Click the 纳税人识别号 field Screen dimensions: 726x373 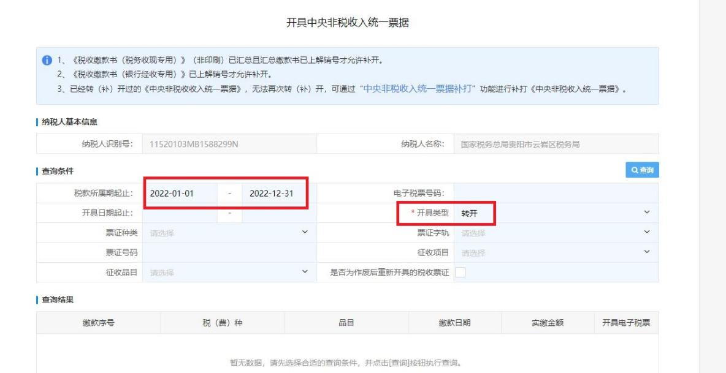pyautogui.click(x=228, y=144)
